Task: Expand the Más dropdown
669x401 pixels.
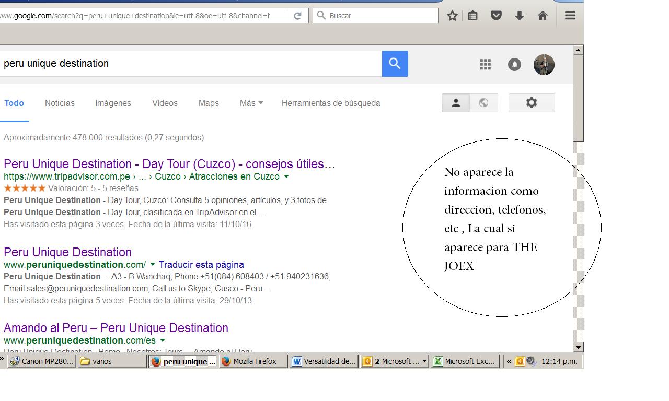Action: (251, 103)
